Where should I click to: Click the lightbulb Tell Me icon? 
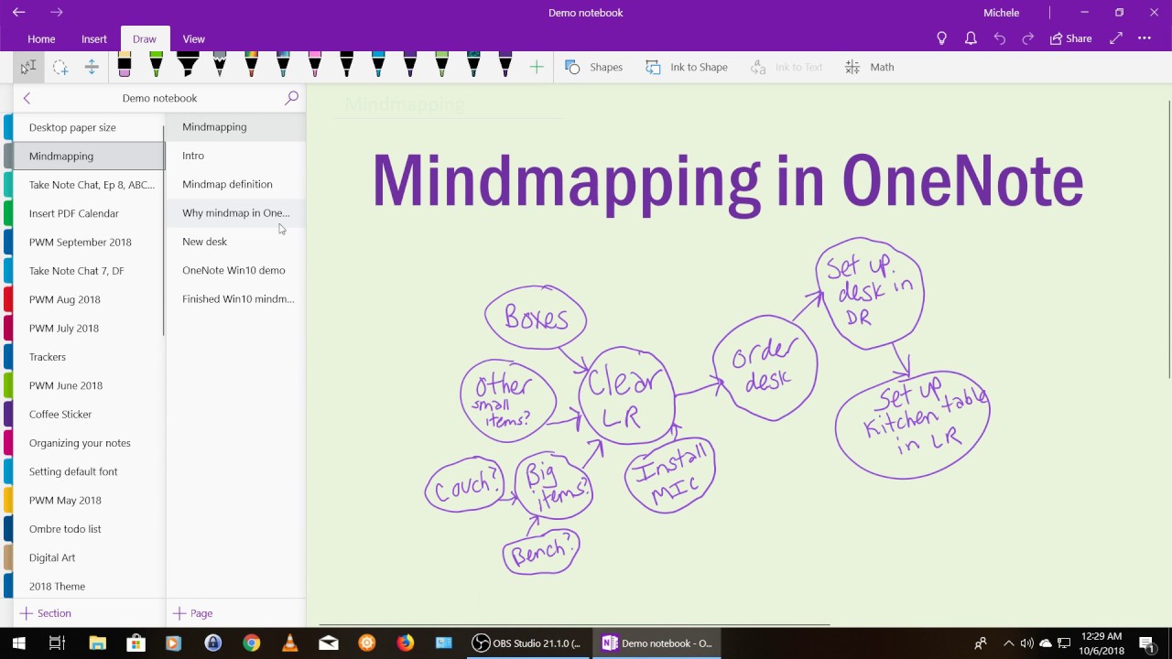941,38
